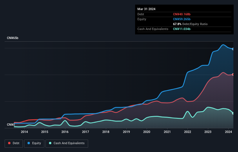
Task: Toggle the Cash And Equivalents legend button
Action: point(67,143)
